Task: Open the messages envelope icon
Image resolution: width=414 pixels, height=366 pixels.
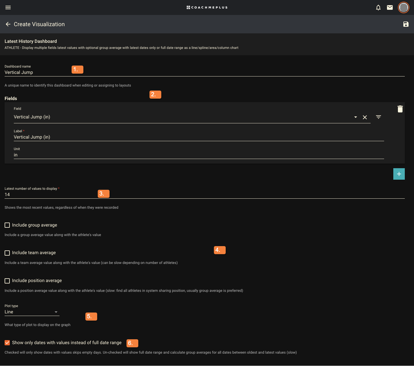Action: pos(390,7)
